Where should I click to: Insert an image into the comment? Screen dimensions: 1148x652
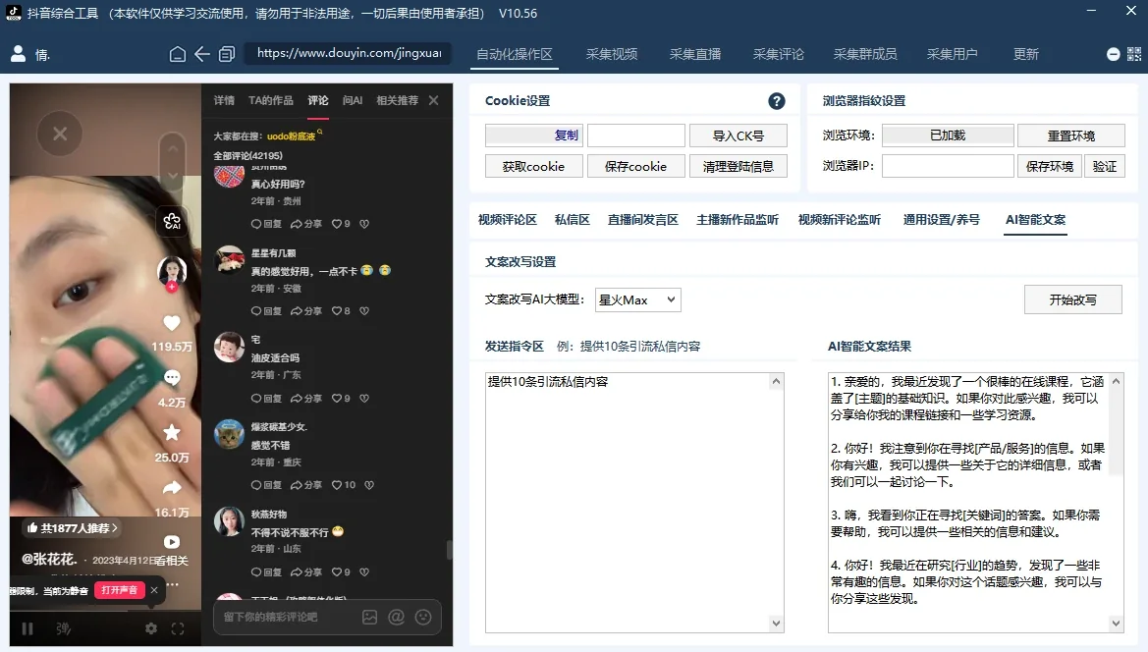coord(369,617)
